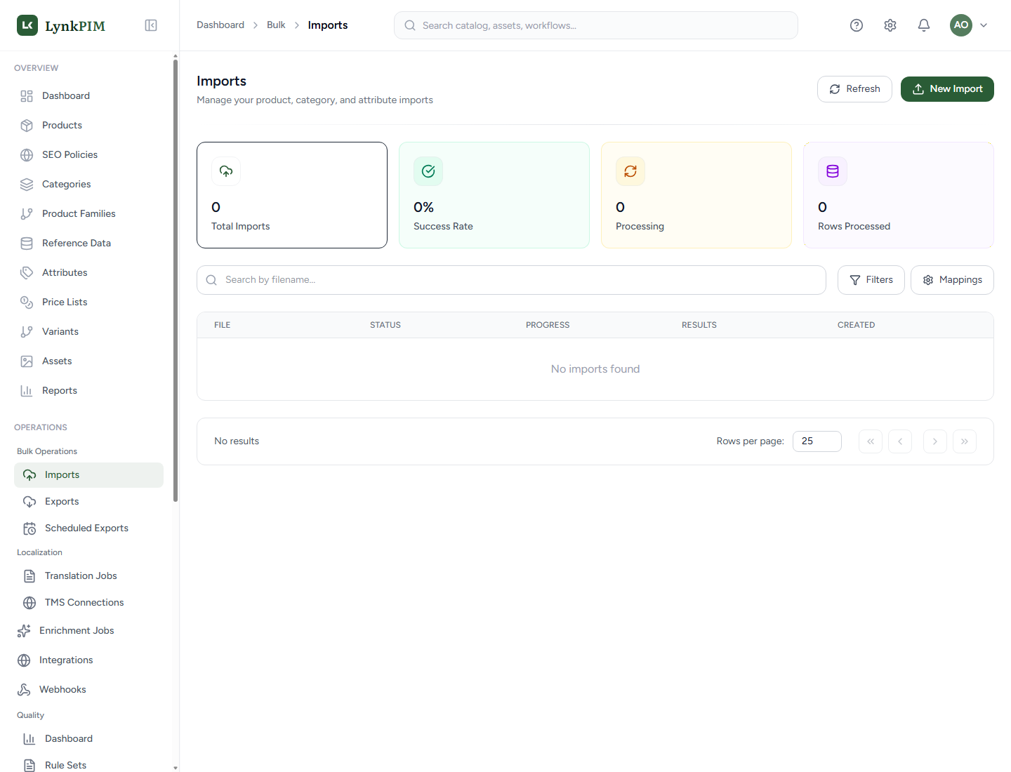Click the AO user avatar

961,25
